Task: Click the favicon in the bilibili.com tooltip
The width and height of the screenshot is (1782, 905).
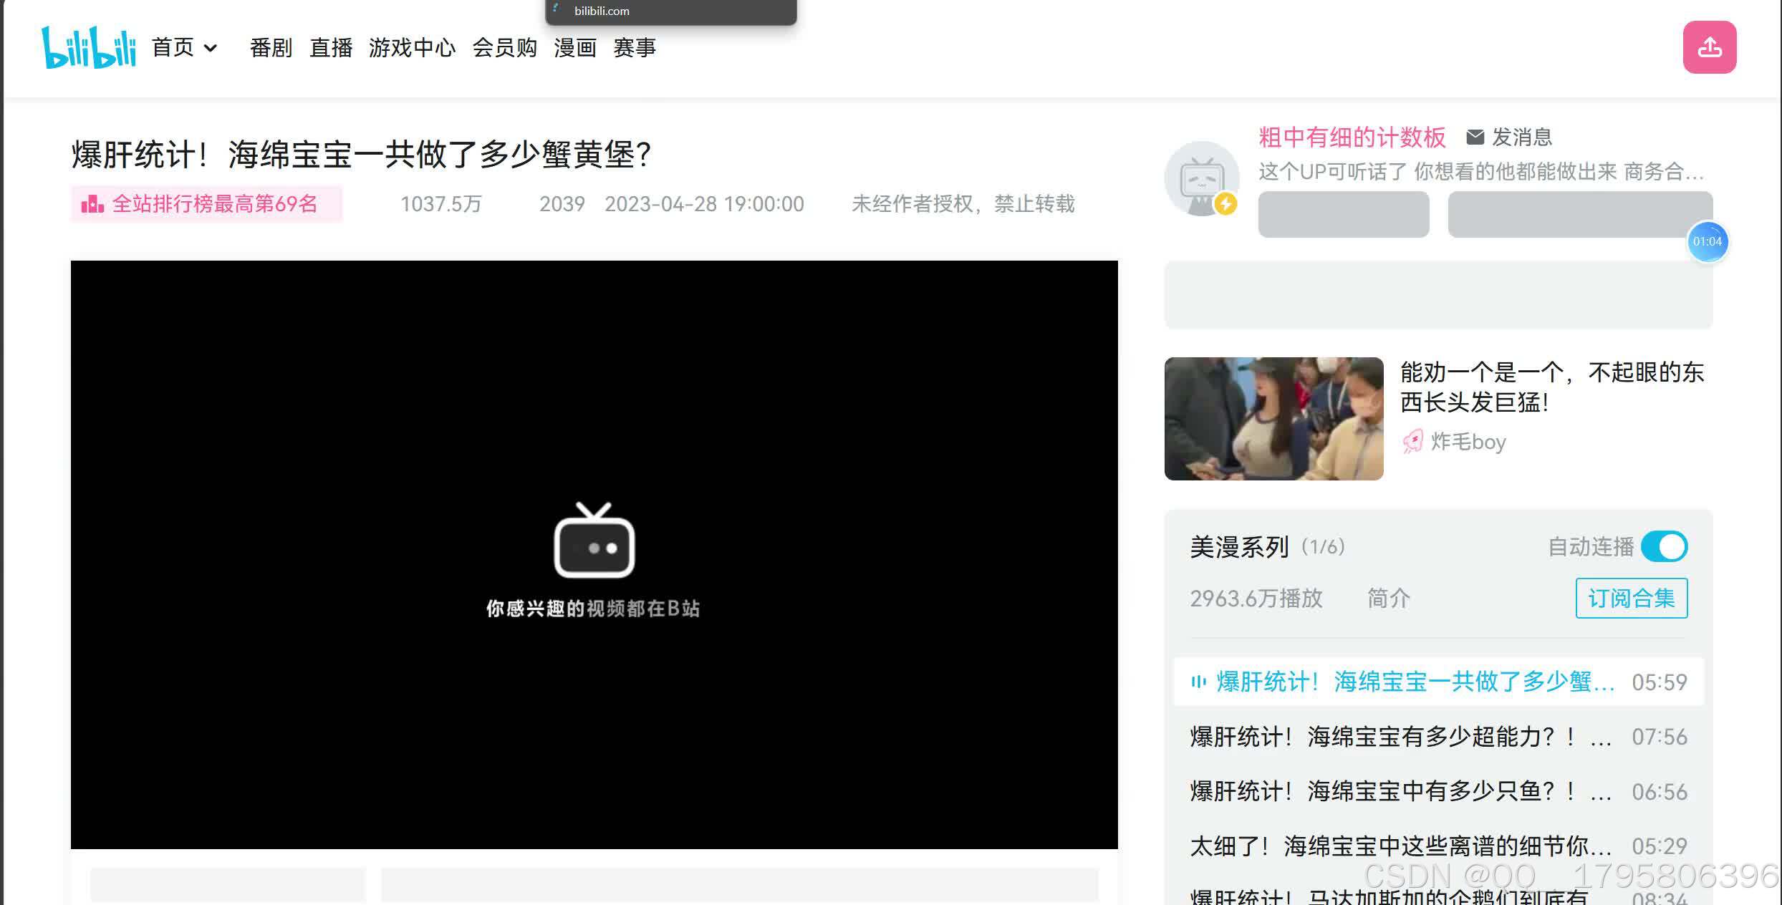Action: [x=557, y=9]
